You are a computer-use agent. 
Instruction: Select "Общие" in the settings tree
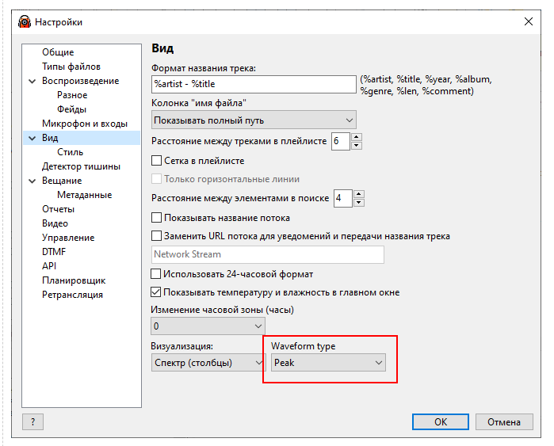pyautogui.click(x=58, y=52)
